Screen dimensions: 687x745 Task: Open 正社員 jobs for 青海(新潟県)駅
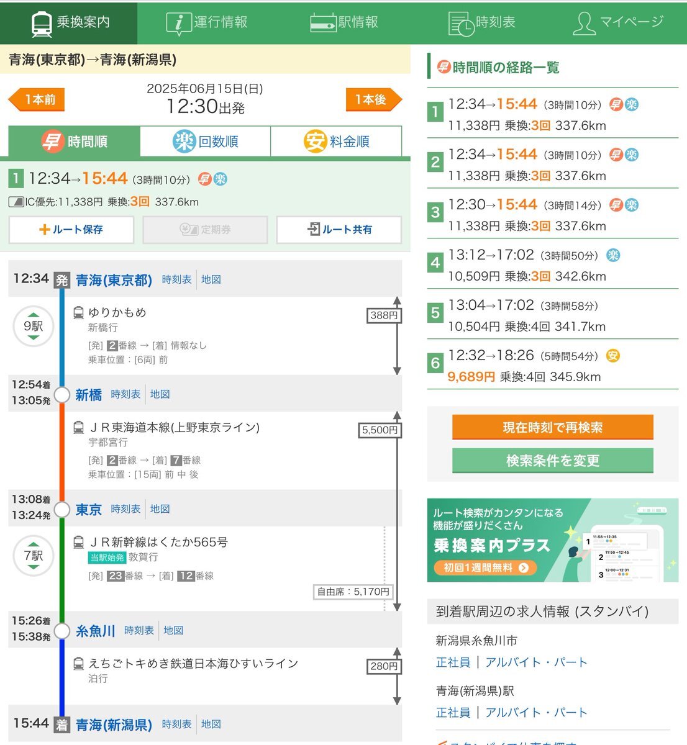click(x=453, y=713)
